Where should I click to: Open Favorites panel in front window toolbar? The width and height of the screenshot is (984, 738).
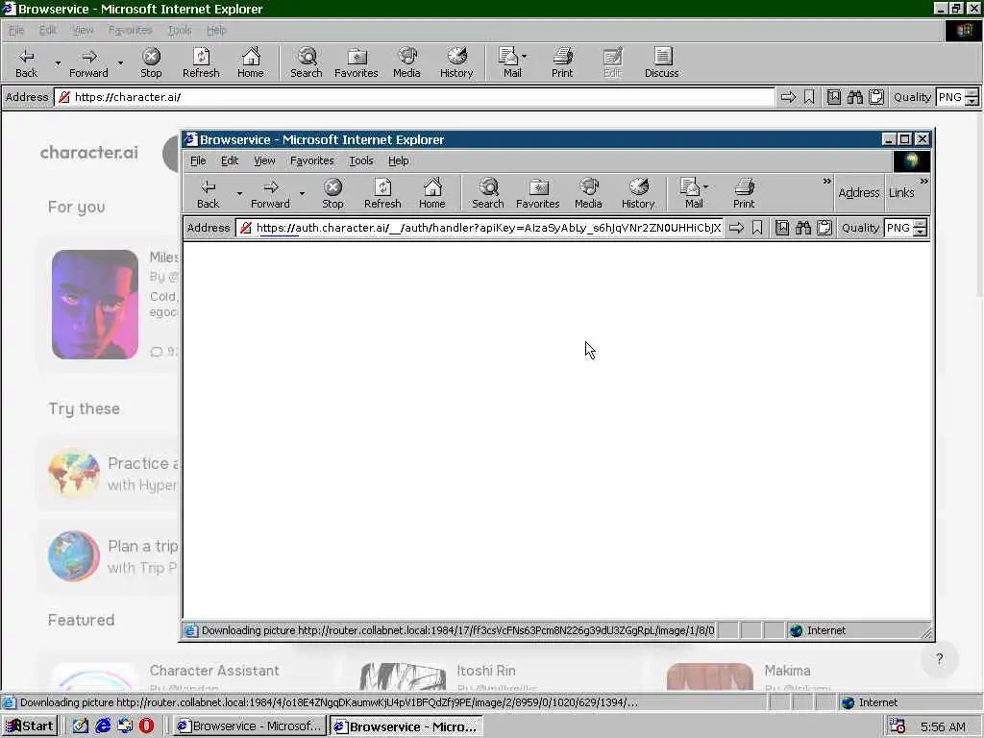click(x=538, y=193)
